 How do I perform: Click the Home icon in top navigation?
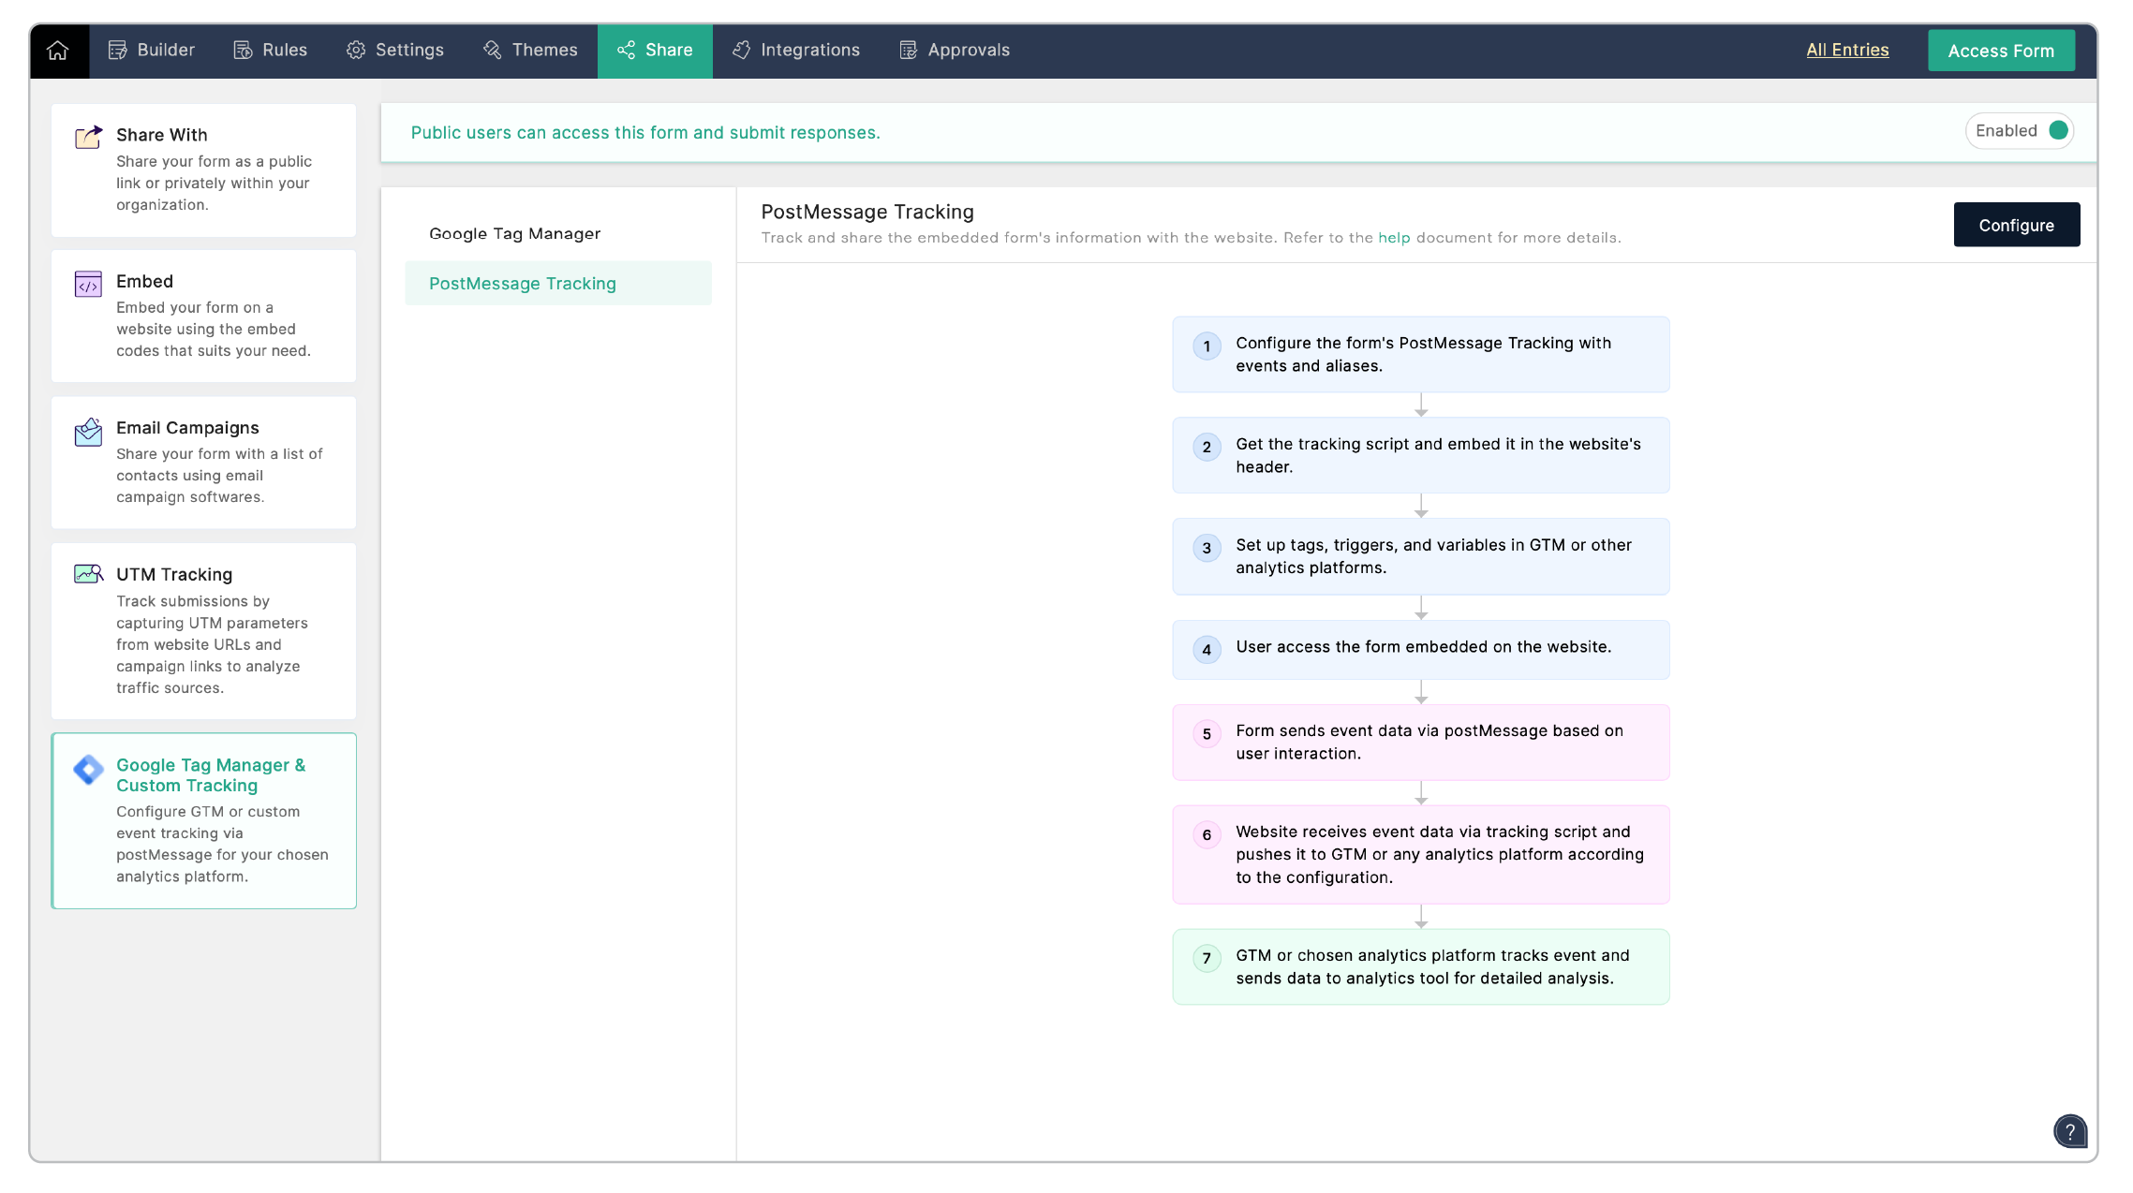(57, 50)
